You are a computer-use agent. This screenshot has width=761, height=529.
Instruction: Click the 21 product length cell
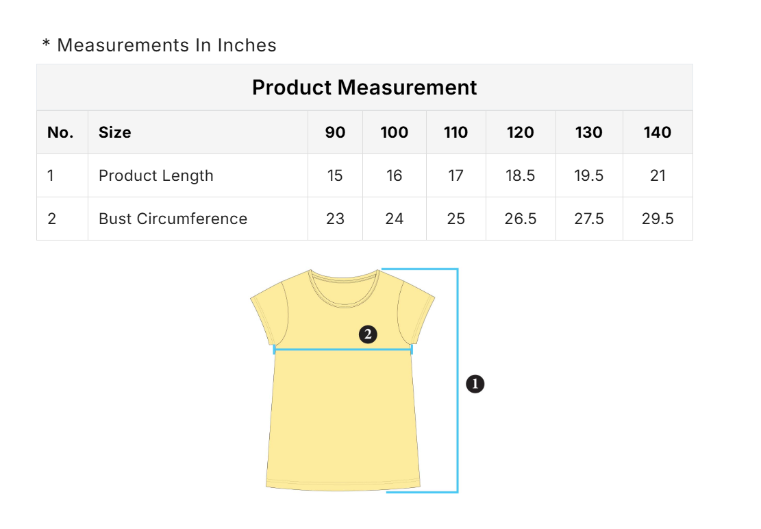(x=658, y=175)
